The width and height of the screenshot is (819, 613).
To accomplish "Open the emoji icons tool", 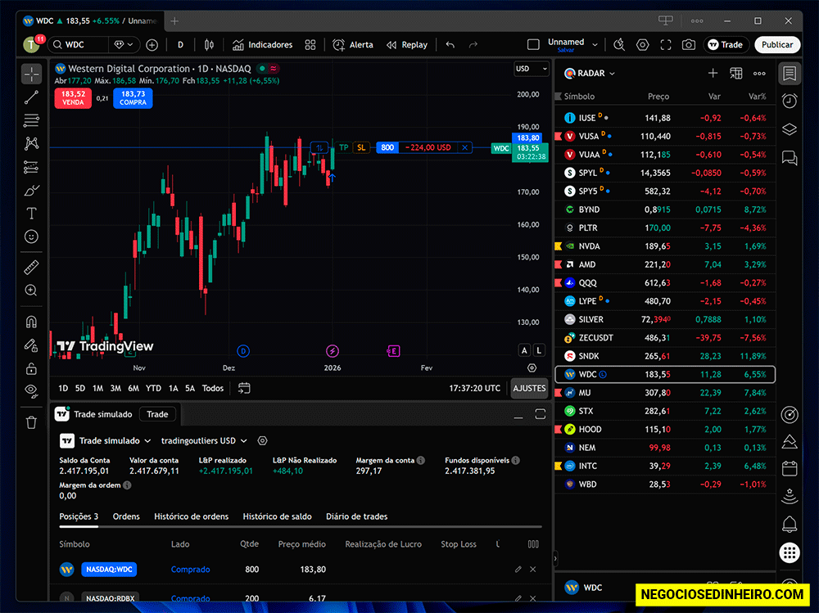I will point(31,237).
